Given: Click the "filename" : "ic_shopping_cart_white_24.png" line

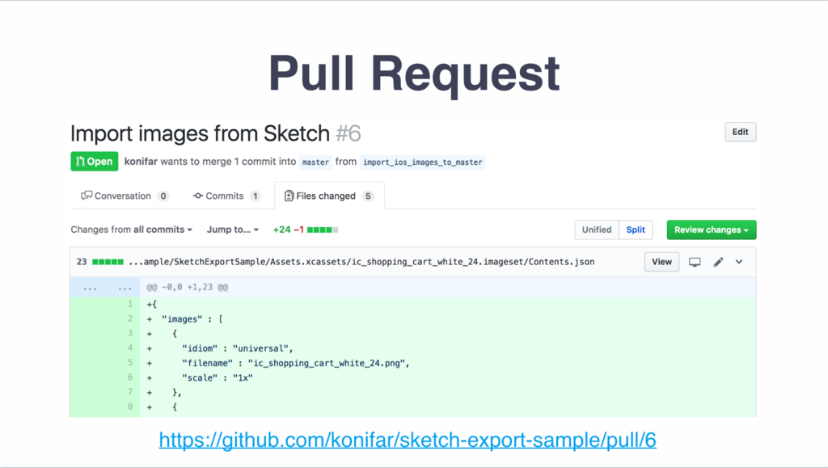Looking at the screenshot, I should click(x=296, y=363).
